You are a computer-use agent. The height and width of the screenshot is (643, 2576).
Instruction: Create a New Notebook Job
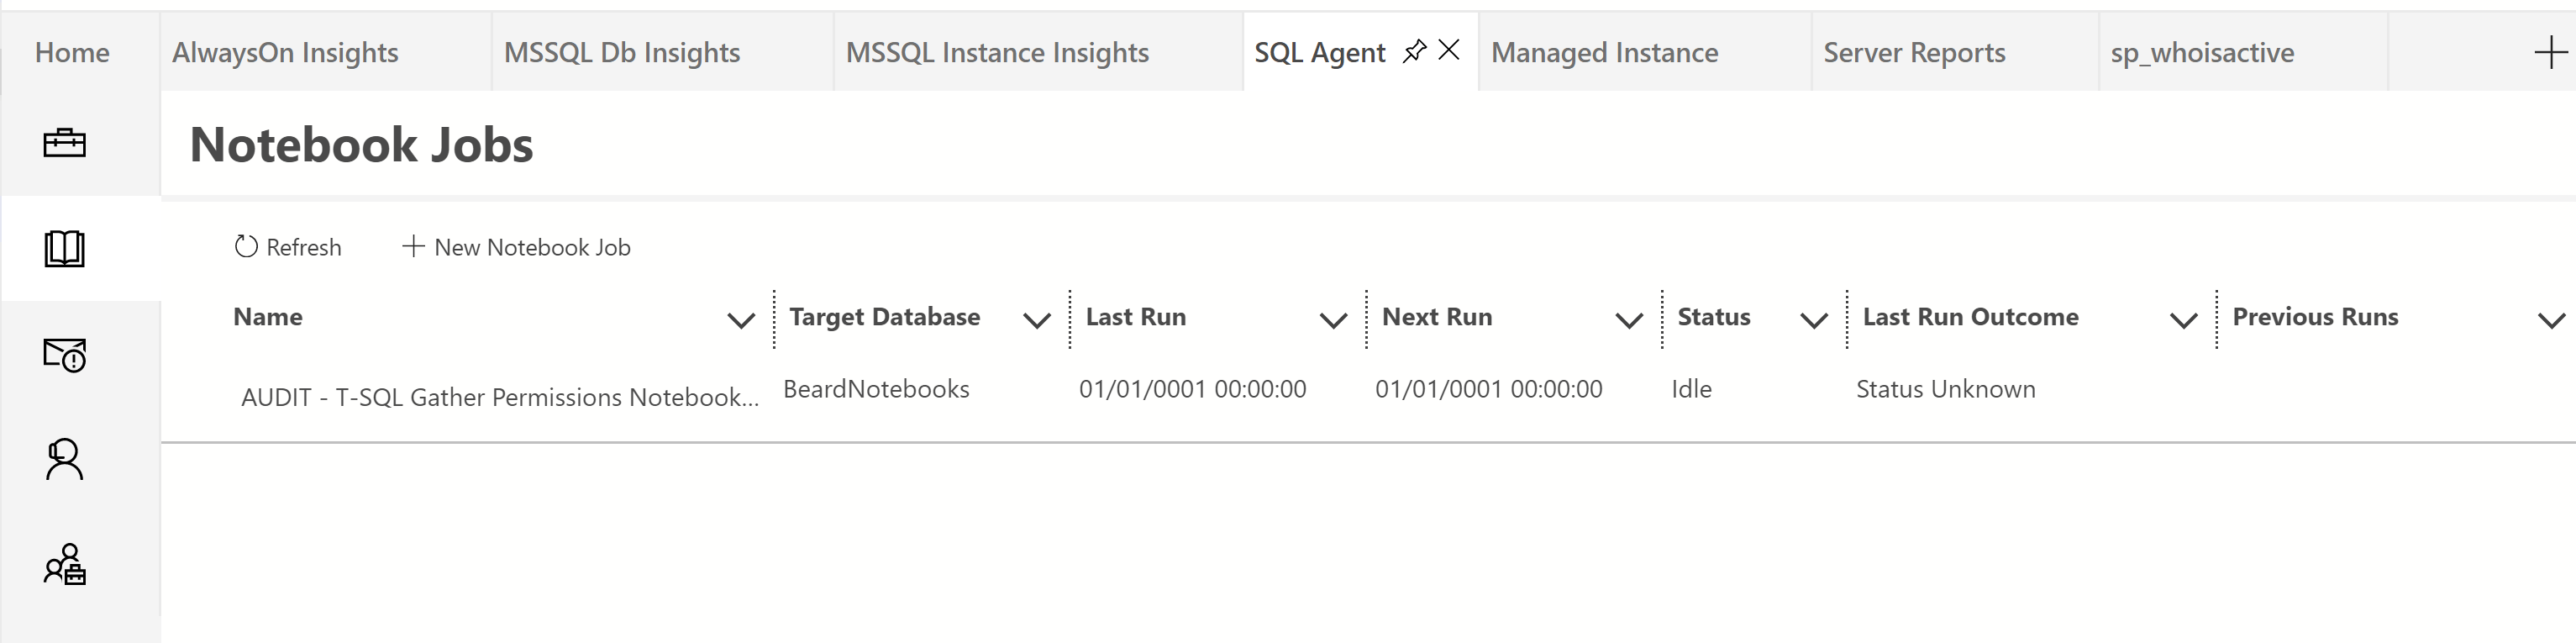click(516, 247)
